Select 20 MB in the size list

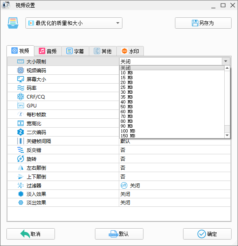172,82
